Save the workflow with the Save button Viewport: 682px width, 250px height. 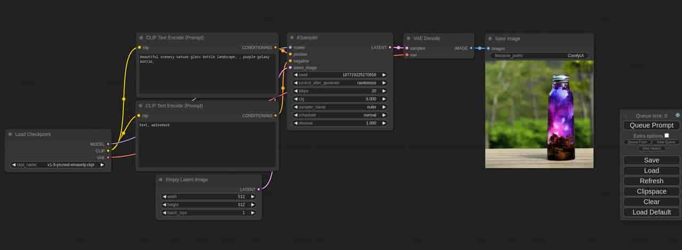(x=651, y=160)
